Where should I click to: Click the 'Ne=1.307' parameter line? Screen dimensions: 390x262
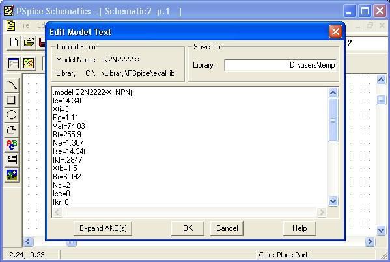(x=68, y=143)
